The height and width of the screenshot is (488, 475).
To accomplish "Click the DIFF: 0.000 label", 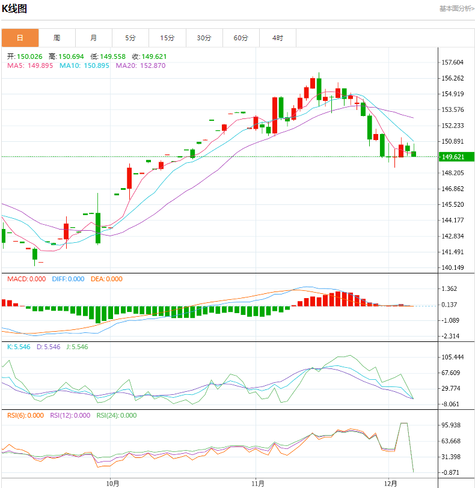I will point(68,279).
